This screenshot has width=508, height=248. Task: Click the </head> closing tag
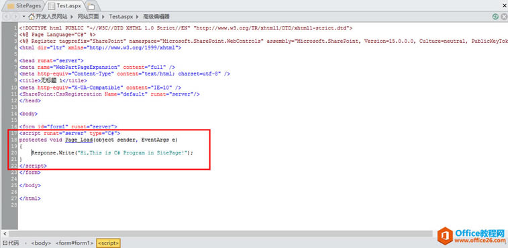tap(30, 100)
